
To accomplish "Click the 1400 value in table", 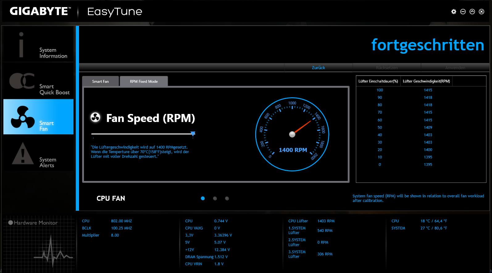I will (428, 150).
